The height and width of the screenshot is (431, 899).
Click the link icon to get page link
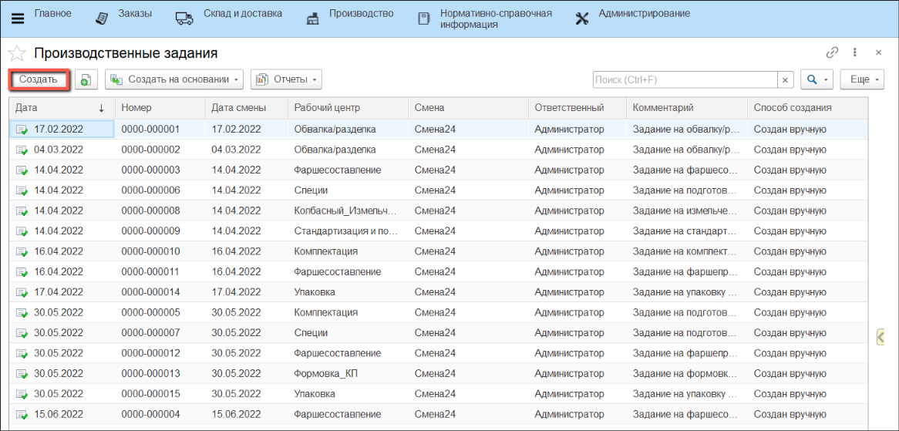(832, 53)
